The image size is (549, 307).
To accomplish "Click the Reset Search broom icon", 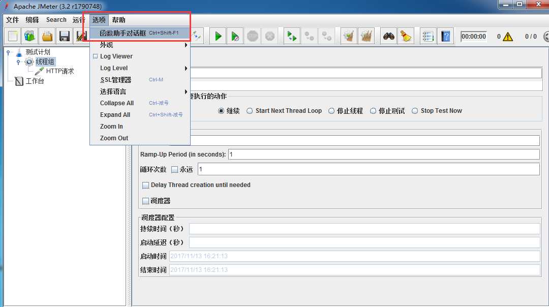I will 406,36.
